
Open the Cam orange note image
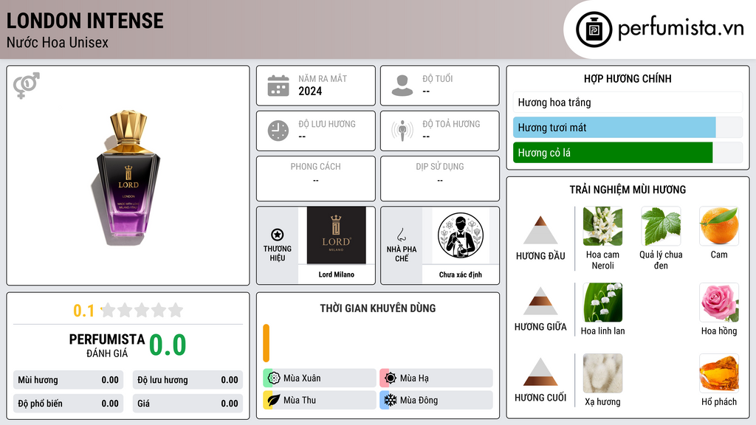(719, 227)
